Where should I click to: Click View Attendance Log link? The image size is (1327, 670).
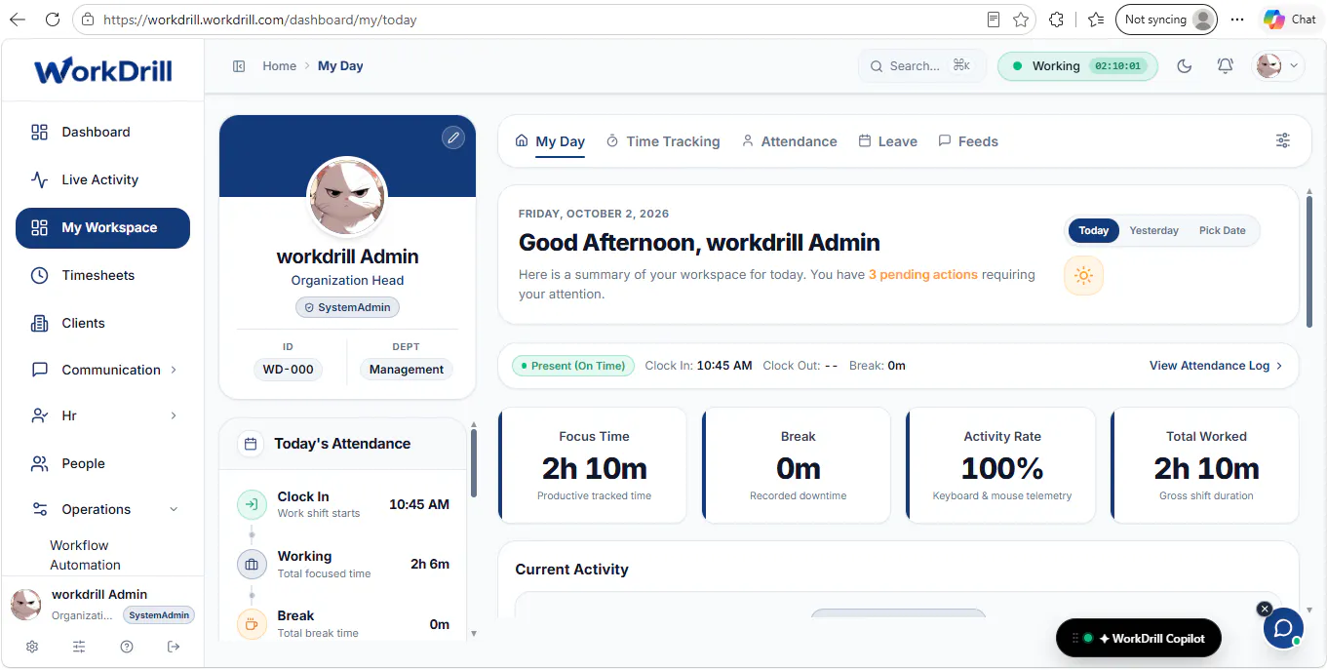tap(1216, 366)
